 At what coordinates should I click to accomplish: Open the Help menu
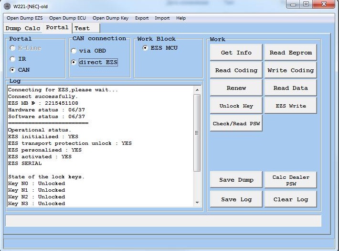point(181,18)
